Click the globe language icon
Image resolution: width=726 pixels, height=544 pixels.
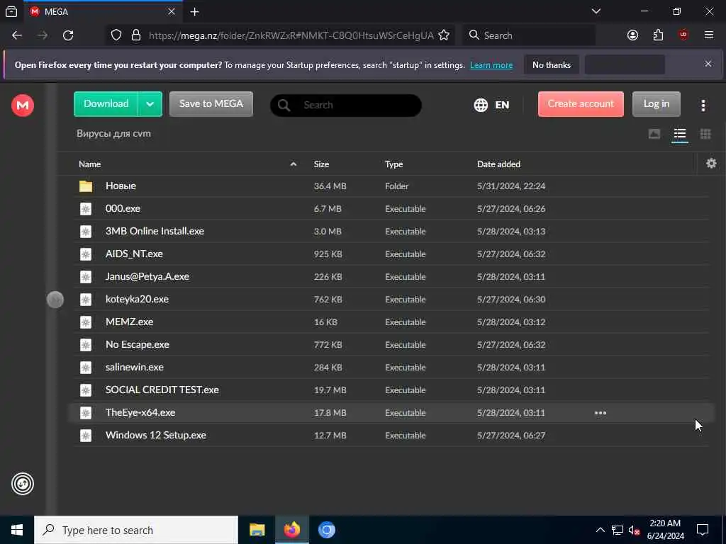(x=481, y=105)
